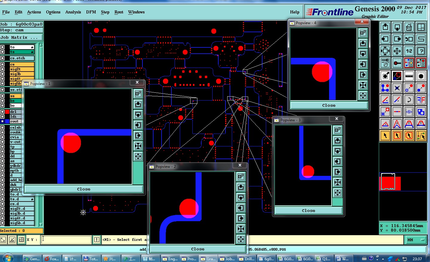Open the Edit menu

tap(19, 12)
